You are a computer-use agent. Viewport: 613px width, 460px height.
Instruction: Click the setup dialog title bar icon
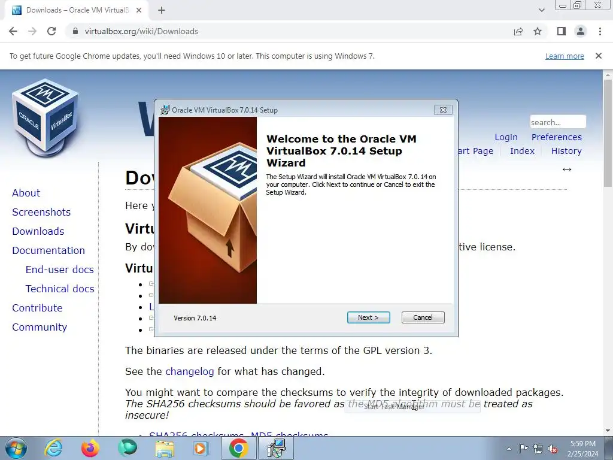(165, 110)
